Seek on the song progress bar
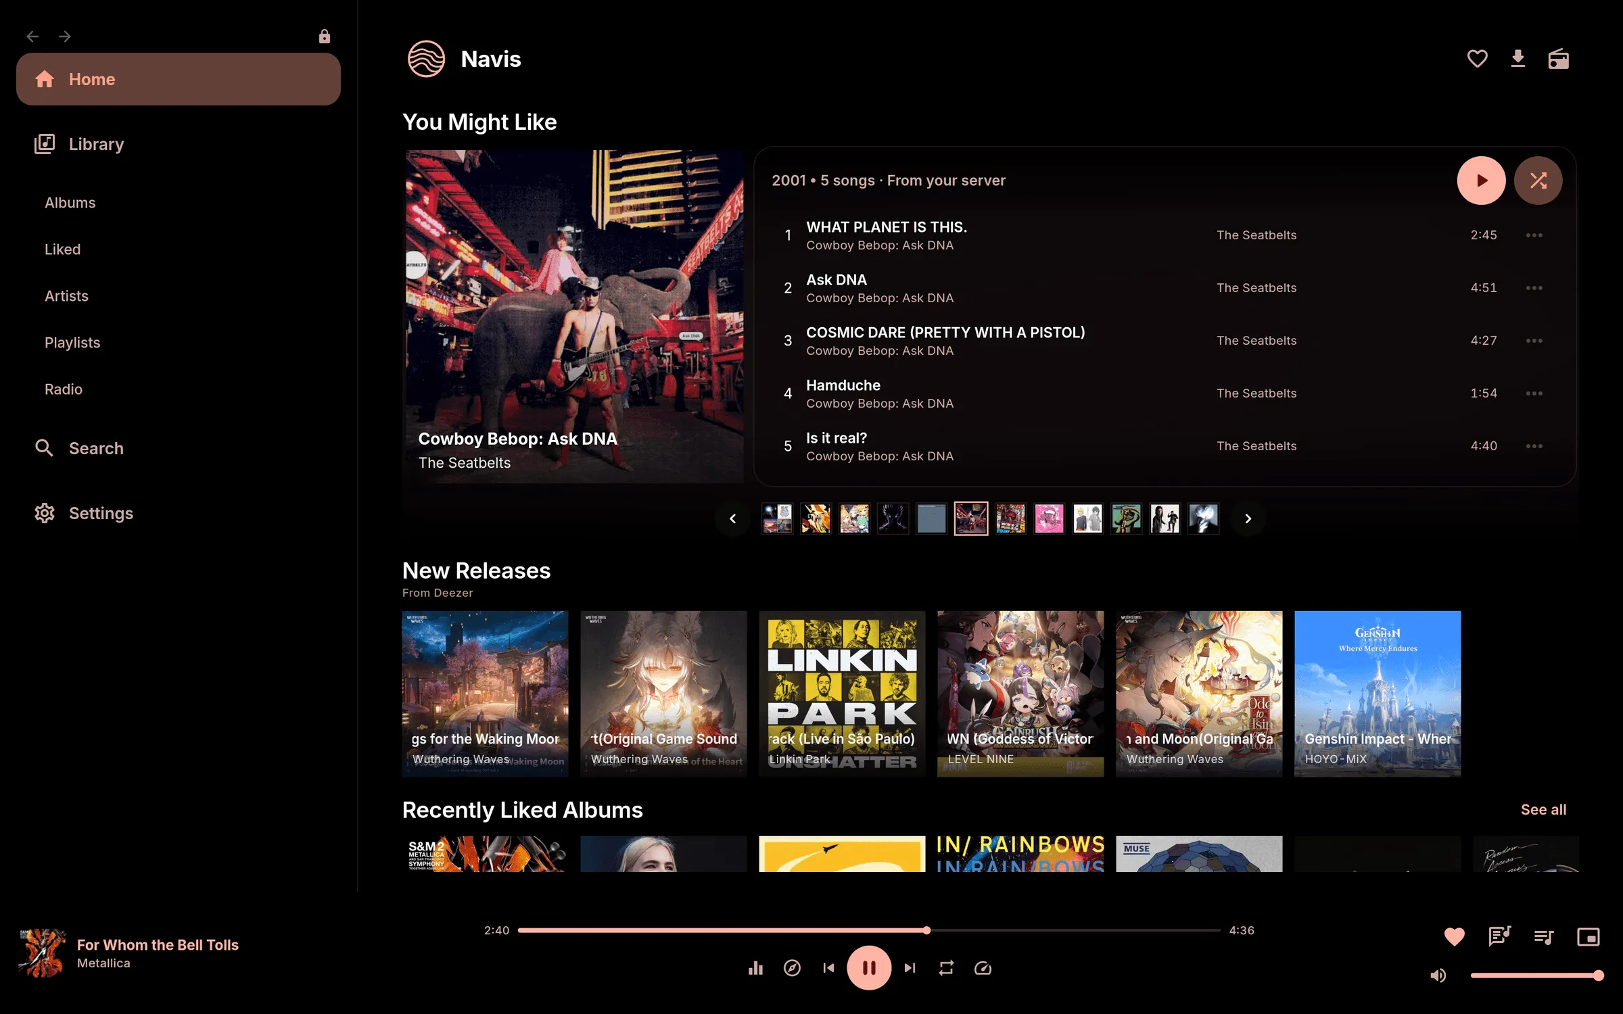The image size is (1623, 1014). (x=869, y=930)
